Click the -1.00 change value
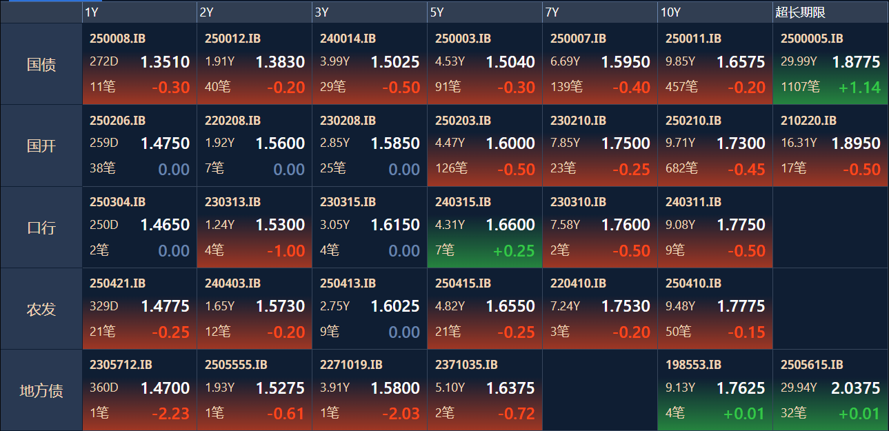889x431 pixels. pos(286,251)
